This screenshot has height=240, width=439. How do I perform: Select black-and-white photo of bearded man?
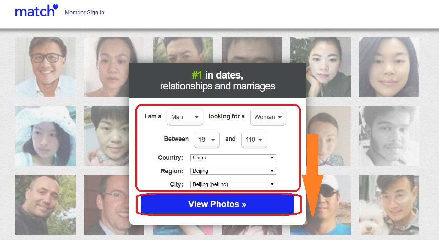point(389,136)
